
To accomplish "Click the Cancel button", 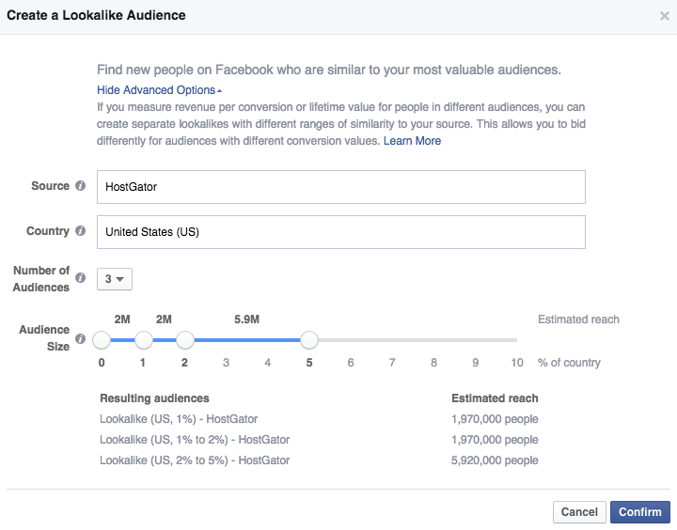I will [579, 512].
